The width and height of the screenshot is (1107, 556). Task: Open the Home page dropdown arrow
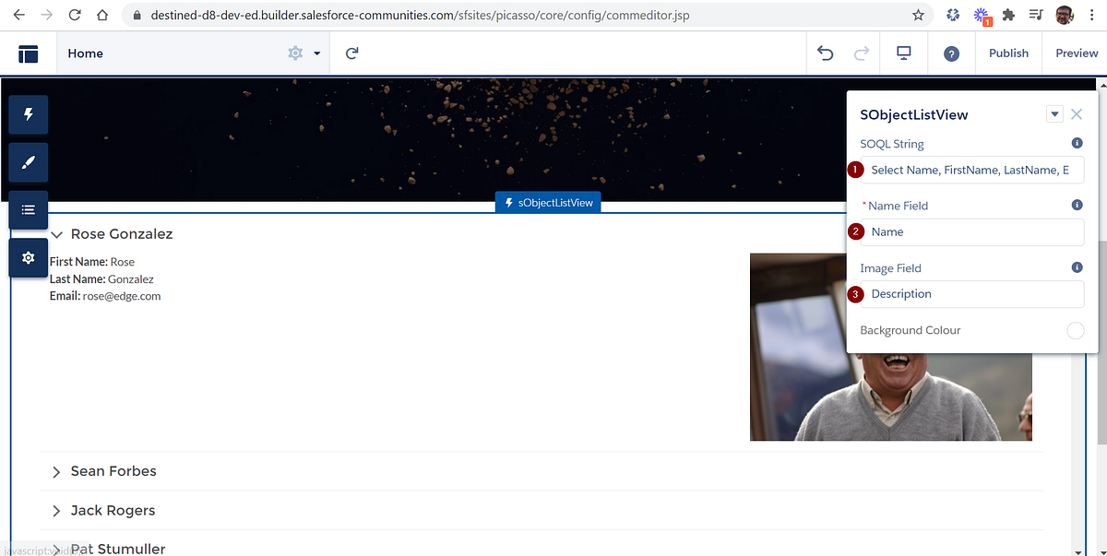[x=317, y=53]
